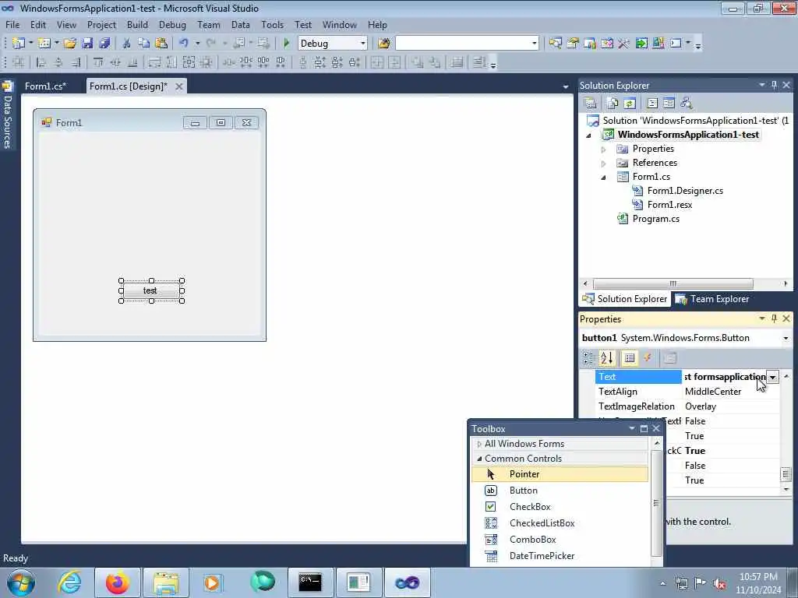Collapse the Common Controls toolbox group
The height and width of the screenshot is (598, 798).
[479, 459]
